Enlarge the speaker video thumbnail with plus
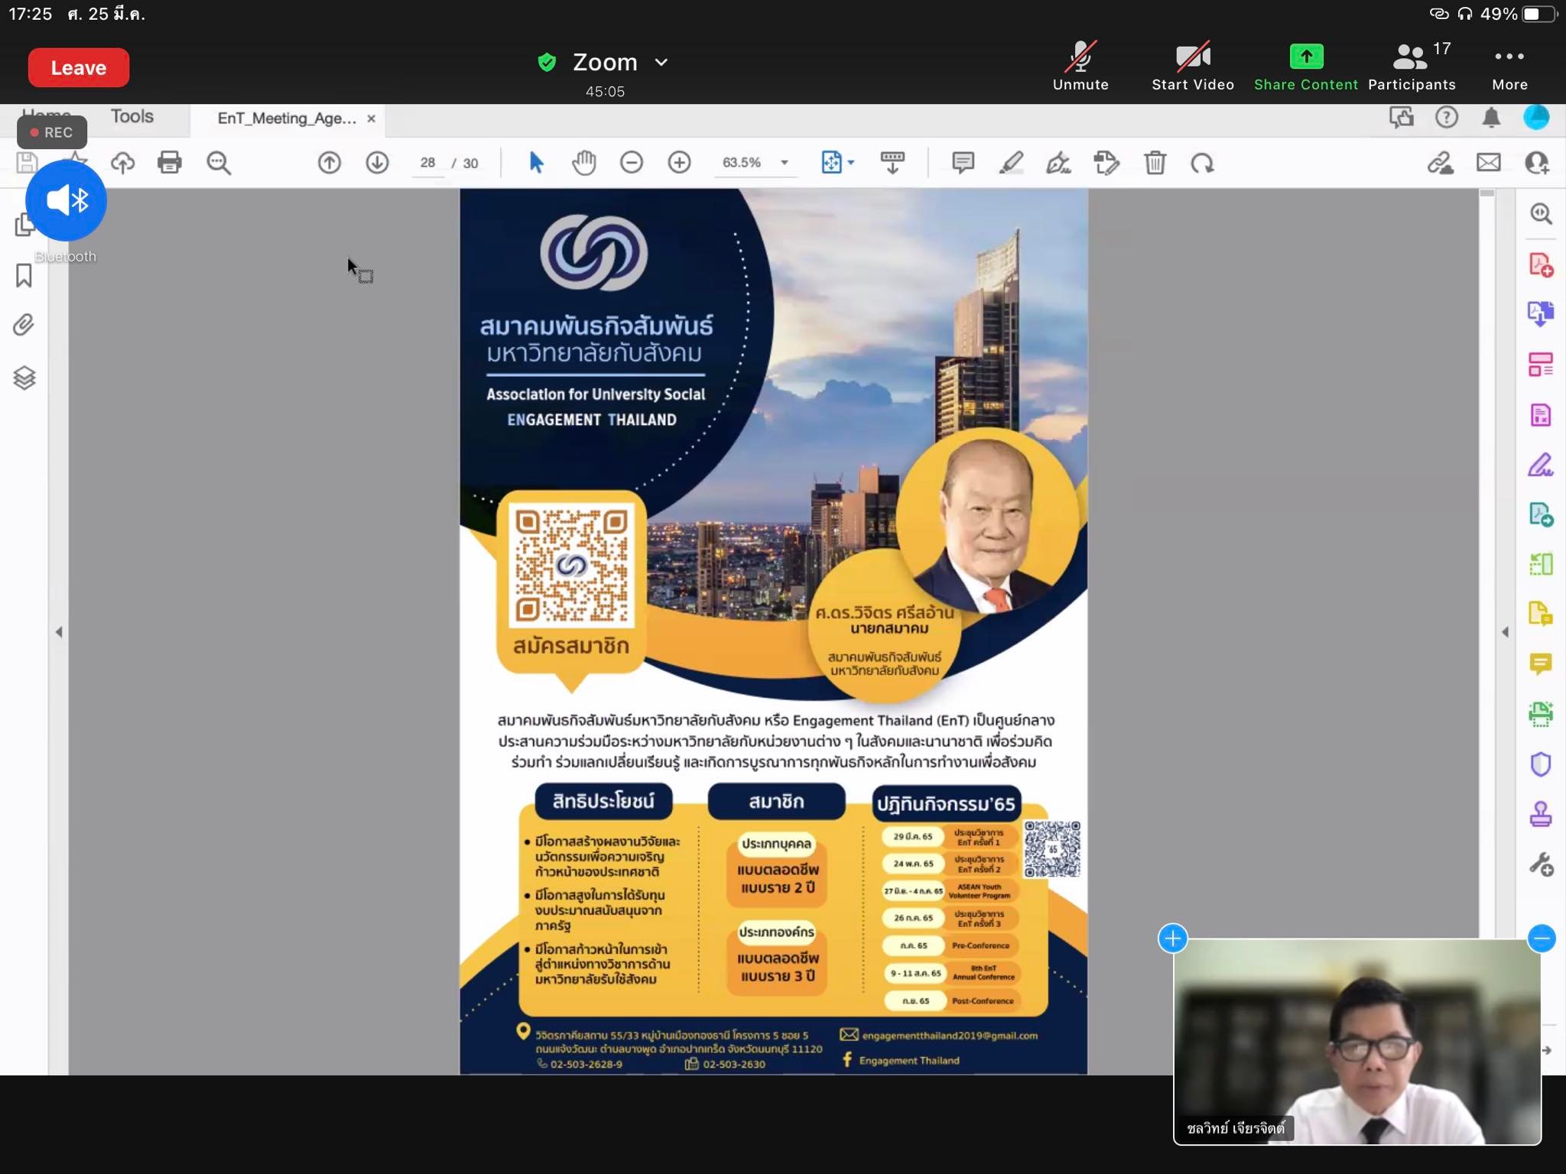The height and width of the screenshot is (1174, 1566). pyautogui.click(x=1173, y=938)
